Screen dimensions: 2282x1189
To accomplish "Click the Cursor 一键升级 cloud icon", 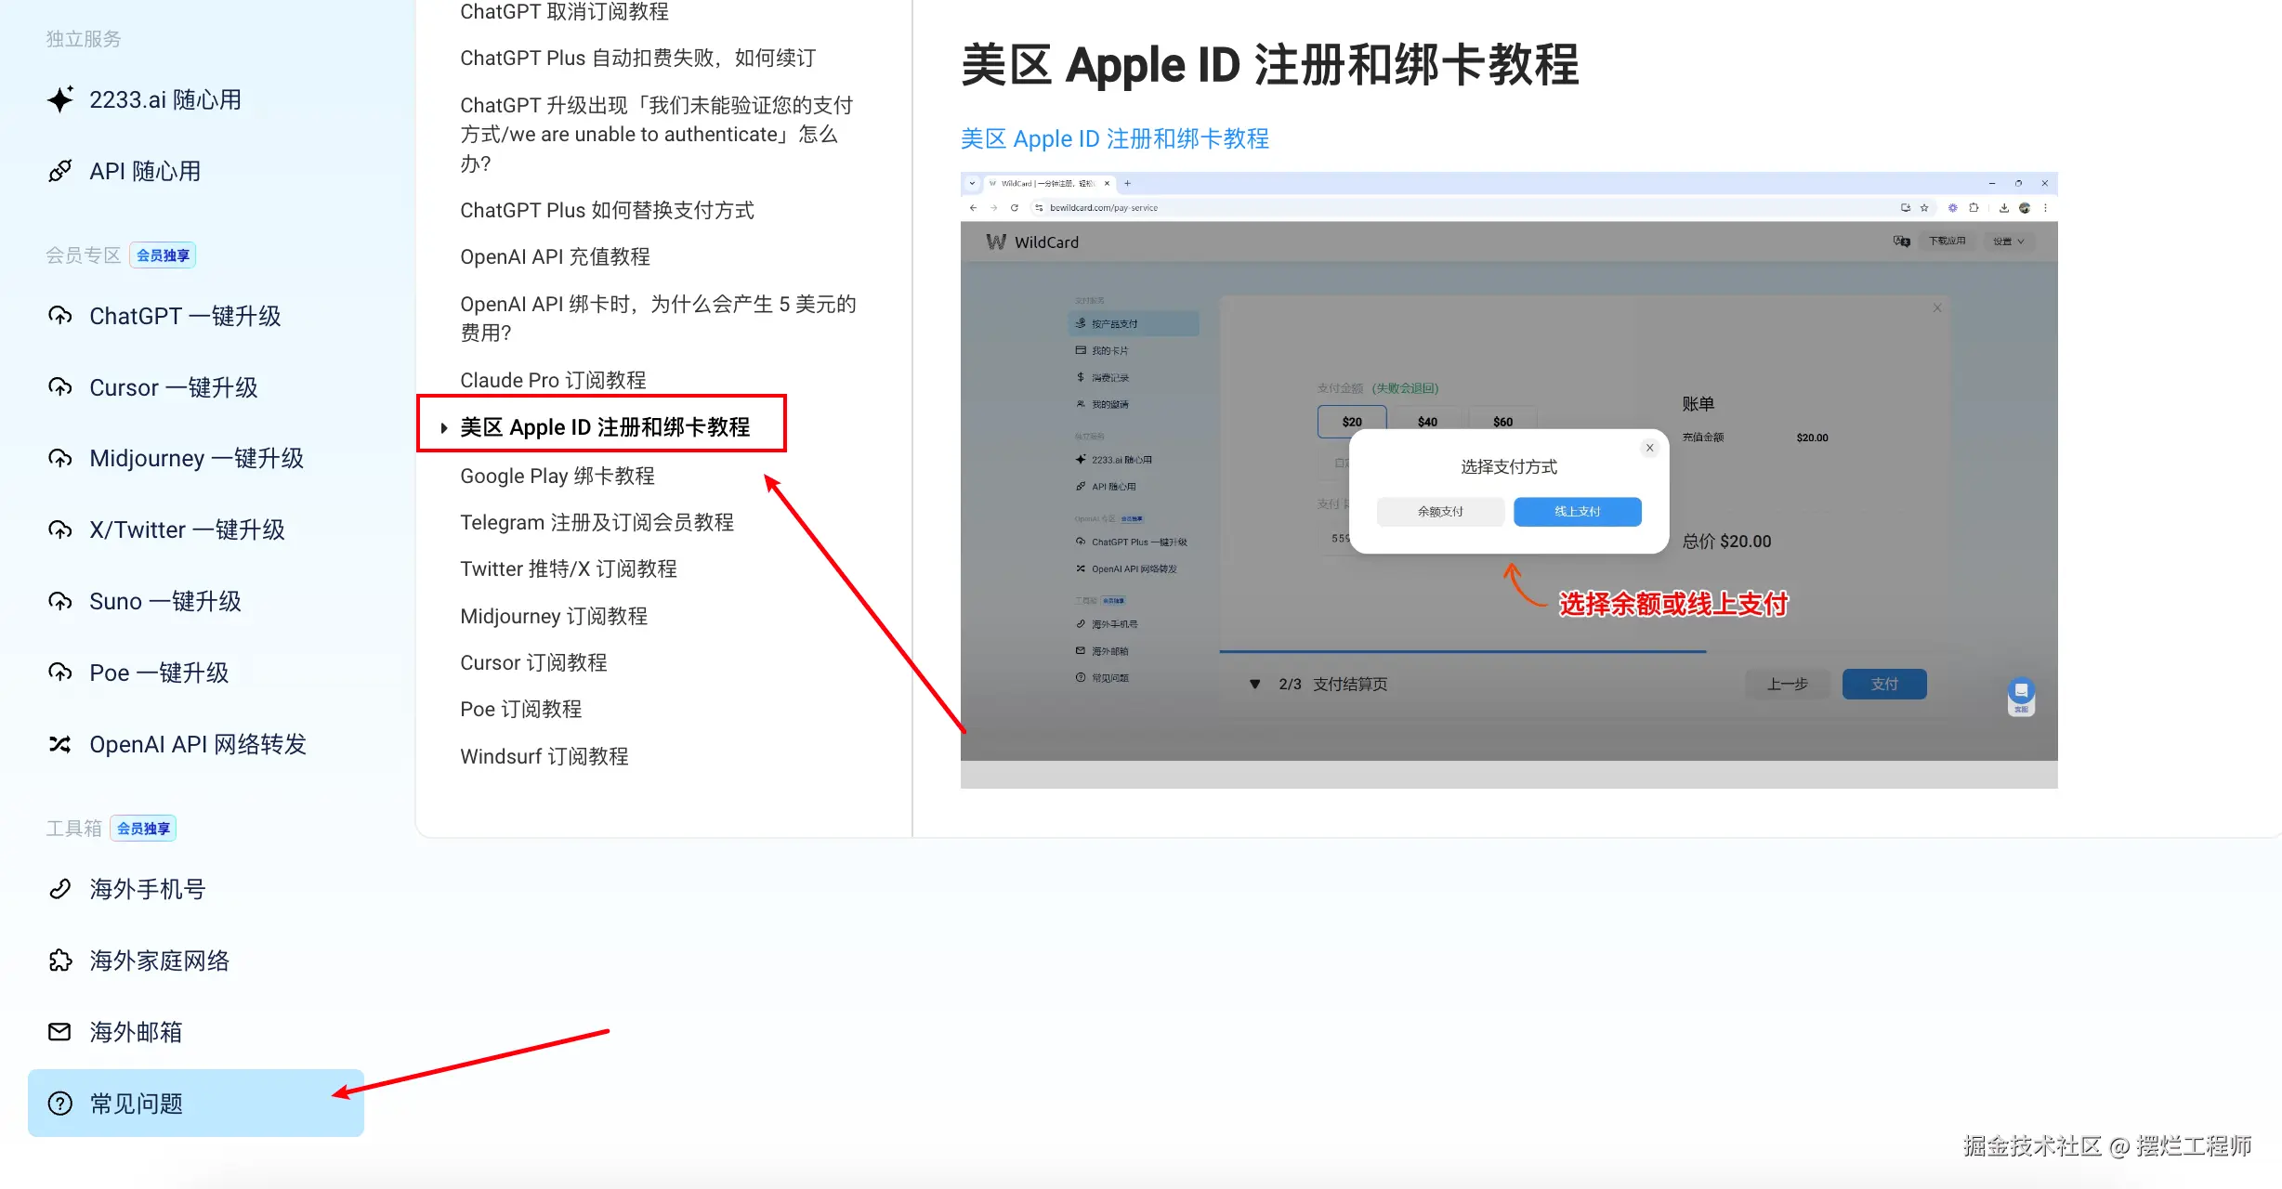I will pos(60,387).
